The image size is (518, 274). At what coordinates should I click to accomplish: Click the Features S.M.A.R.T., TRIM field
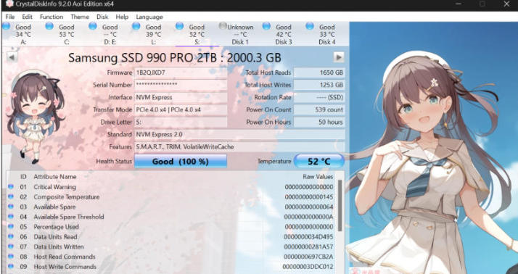point(240,147)
